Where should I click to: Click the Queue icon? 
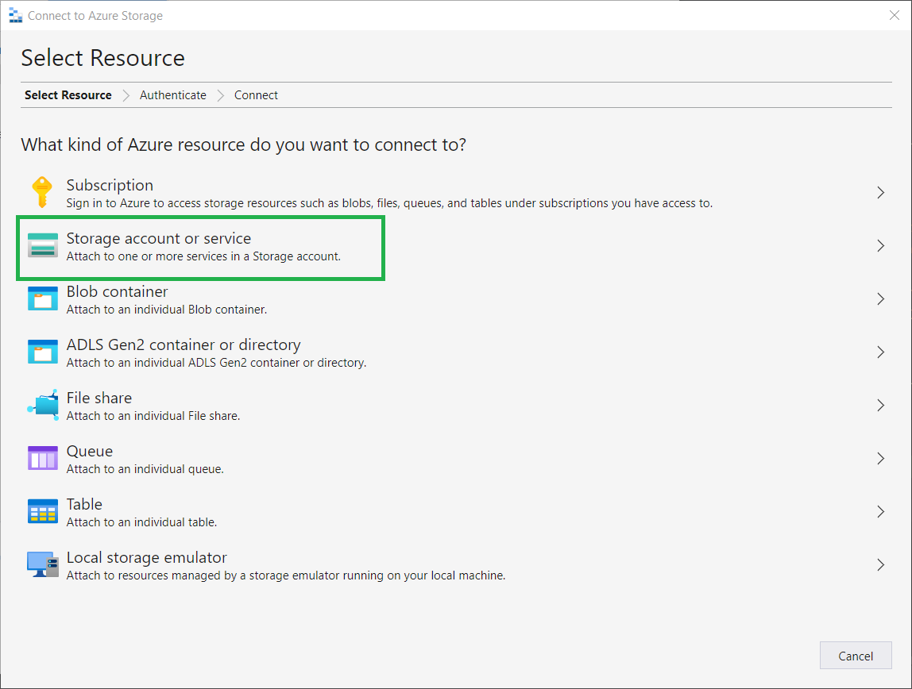tap(42, 458)
